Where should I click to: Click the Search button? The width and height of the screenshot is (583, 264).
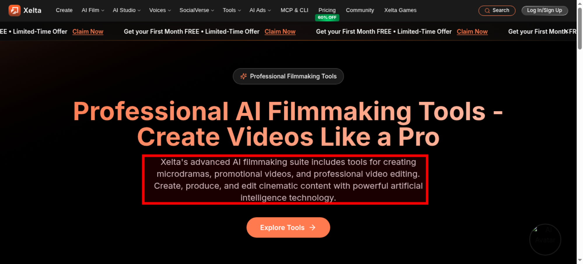pyautogui.click(x=497, y=10)
